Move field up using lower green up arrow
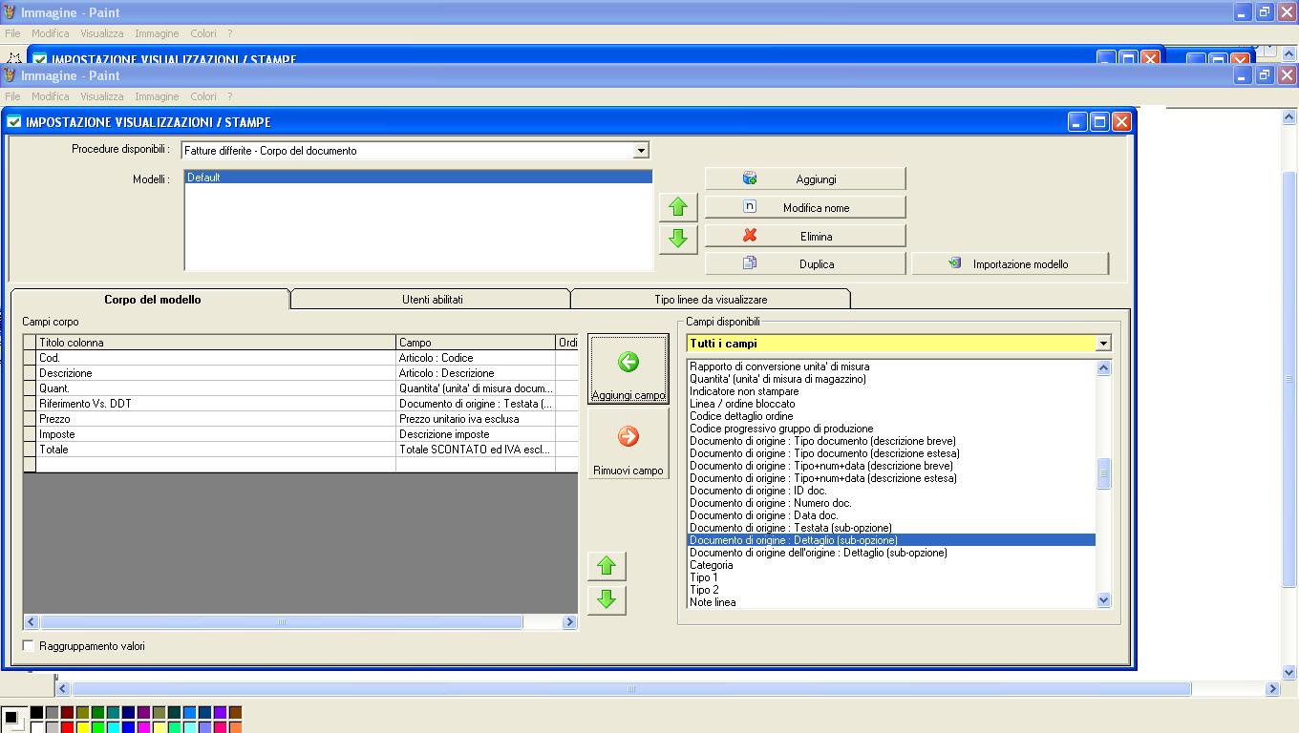 point(606,566)
